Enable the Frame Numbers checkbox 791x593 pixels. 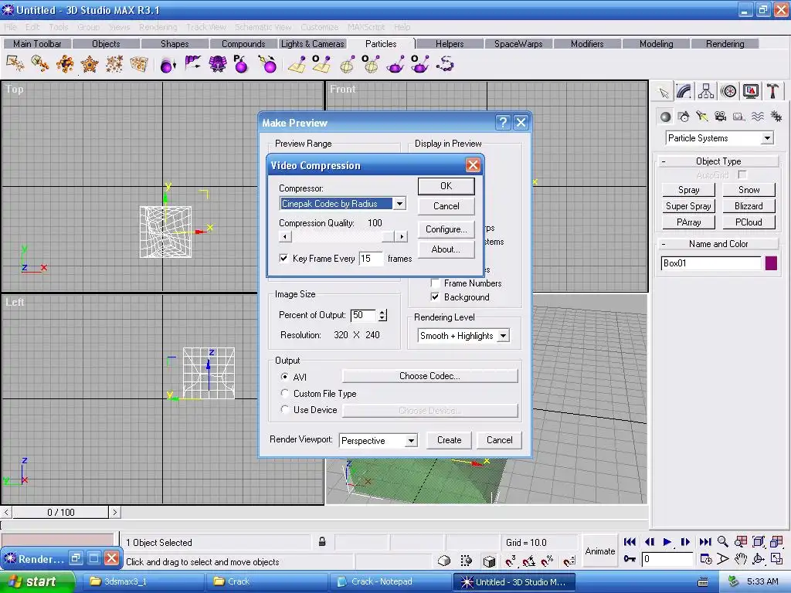click(435, 283)
